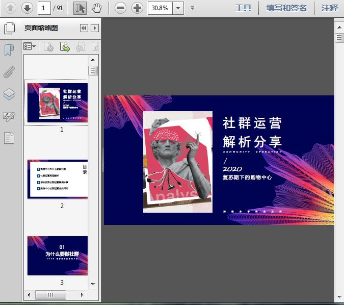The image size is (344, 305).
Task: Expand the thumbnails panel arrow button
Action: [95, 28]
